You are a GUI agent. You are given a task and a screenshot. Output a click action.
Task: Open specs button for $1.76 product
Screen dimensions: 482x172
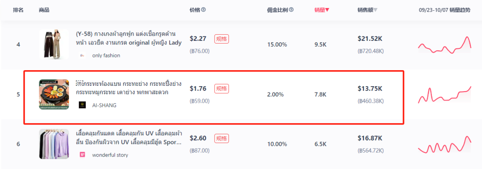222,89
